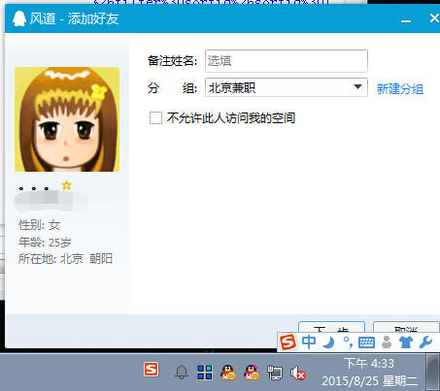Open the Sogou skin shirt icon

[x=406, y=342]
